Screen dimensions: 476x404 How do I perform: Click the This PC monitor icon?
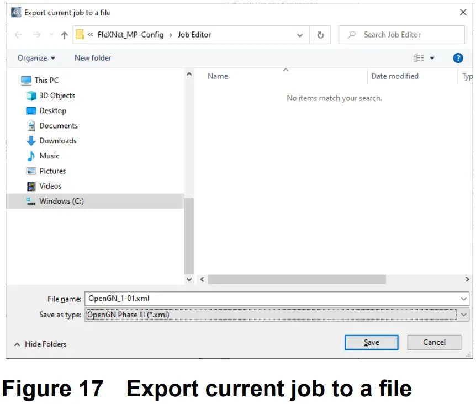tap(26, 81)
